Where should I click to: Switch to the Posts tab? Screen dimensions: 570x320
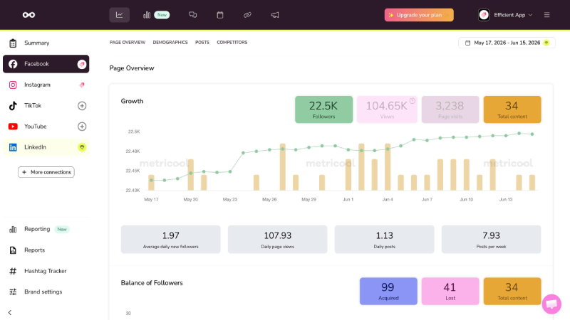(x=202, y=43)
